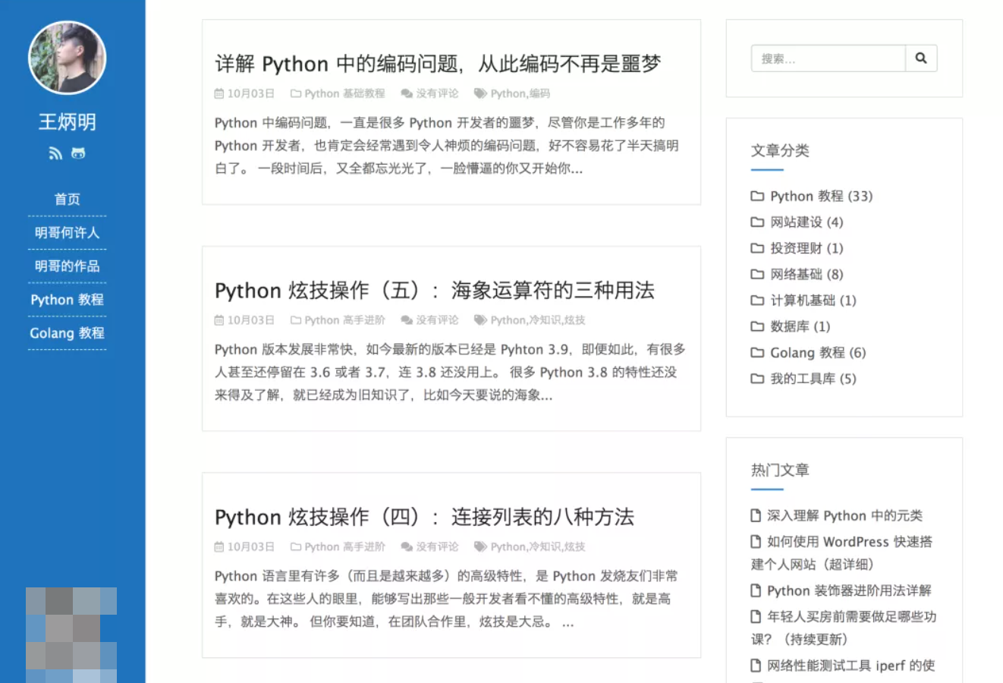Open the 连接列表的八种方法 article title
Screen dimensions: 1003x683
point(424,517)
